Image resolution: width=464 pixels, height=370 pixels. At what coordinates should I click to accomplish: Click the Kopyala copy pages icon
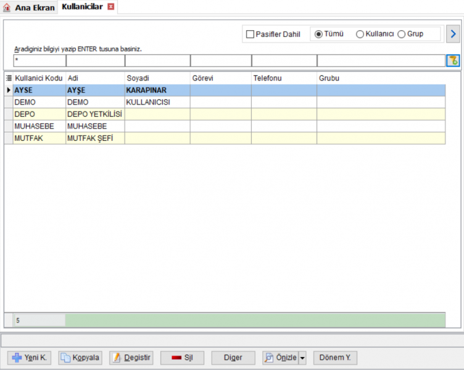click(x=65, y=358)
